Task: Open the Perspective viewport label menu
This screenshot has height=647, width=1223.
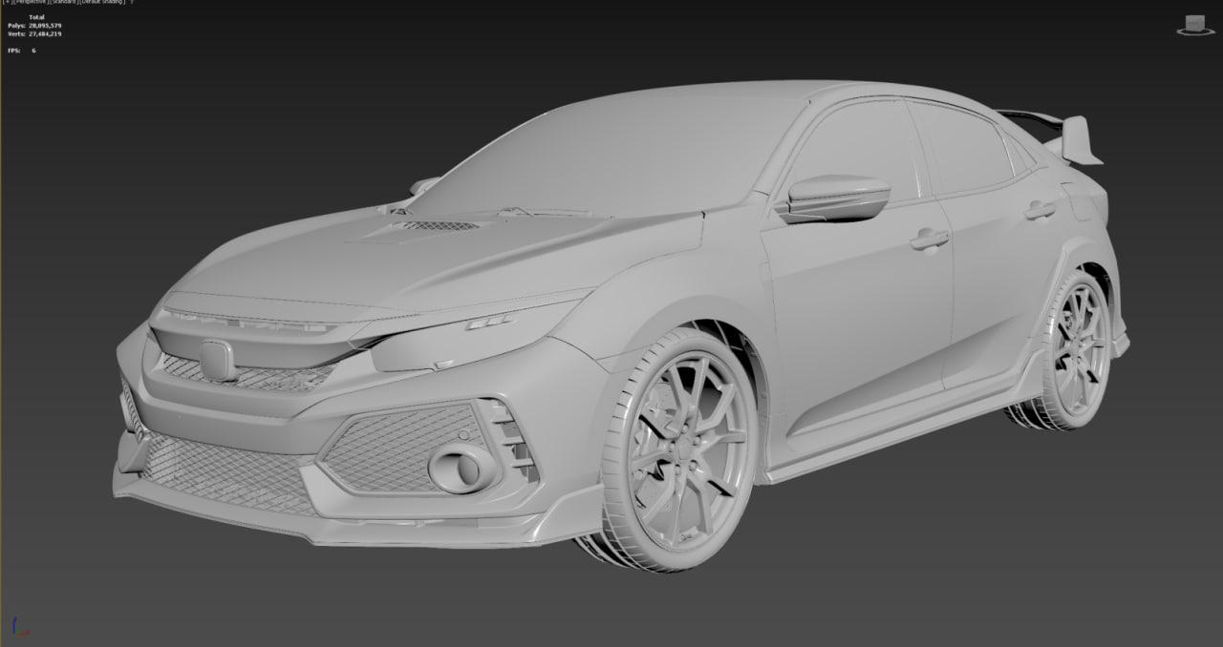Action: pyautogui.click(x=30, y=2)
